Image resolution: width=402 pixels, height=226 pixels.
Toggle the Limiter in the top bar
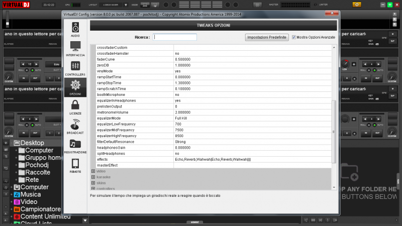(316, 5)
